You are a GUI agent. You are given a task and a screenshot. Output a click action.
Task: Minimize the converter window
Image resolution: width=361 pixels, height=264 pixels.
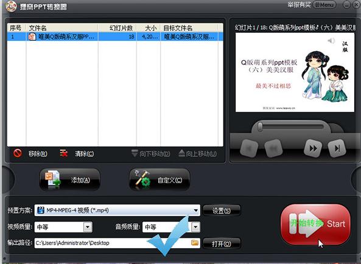346,5
